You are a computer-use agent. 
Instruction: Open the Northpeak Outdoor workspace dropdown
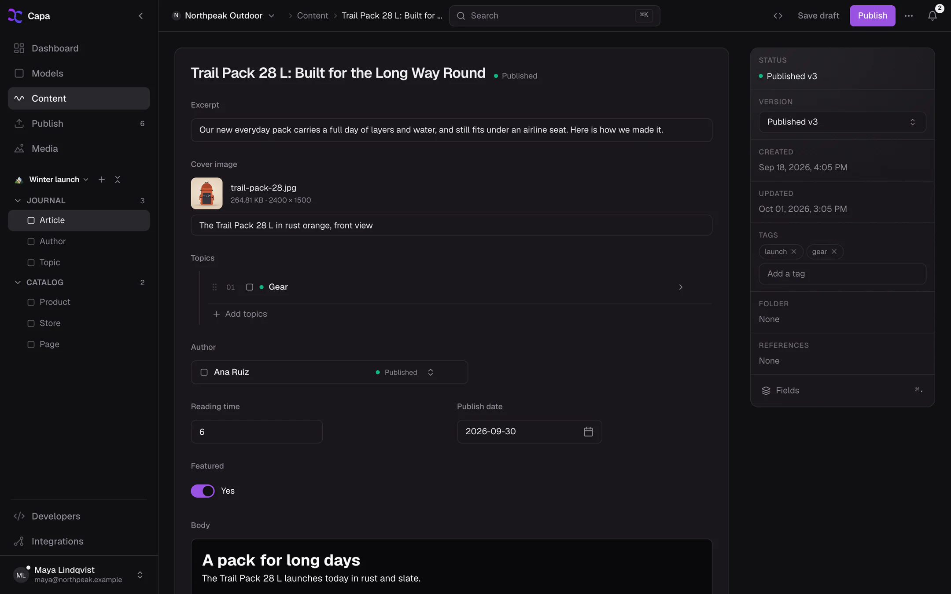pyautogui.click(x=223, y=16)
